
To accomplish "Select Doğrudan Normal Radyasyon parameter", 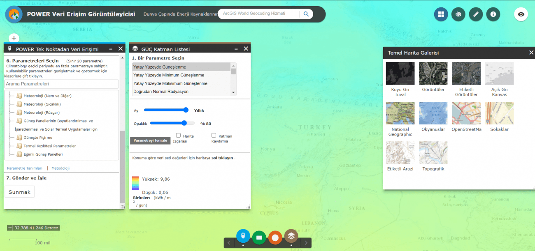I will tap(160, 92).
